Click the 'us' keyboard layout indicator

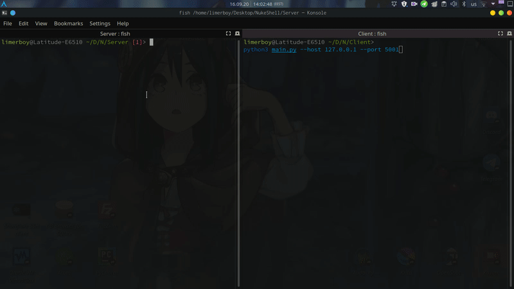coord(474,4)
